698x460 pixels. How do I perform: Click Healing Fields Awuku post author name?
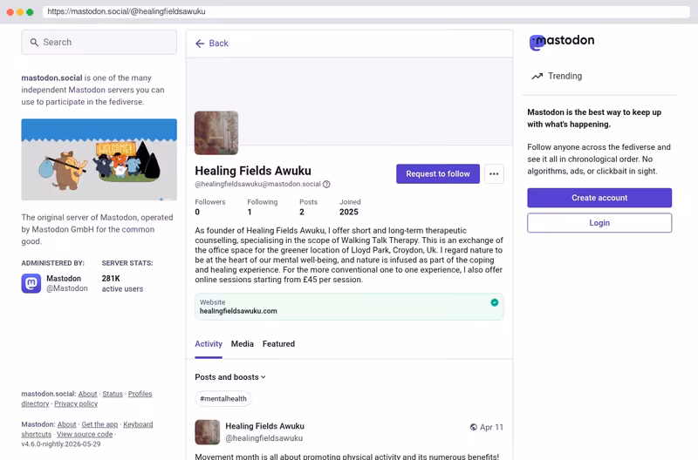[x=265, y=426]
